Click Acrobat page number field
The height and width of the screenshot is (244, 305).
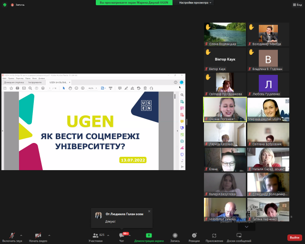[x=50, y=88]
